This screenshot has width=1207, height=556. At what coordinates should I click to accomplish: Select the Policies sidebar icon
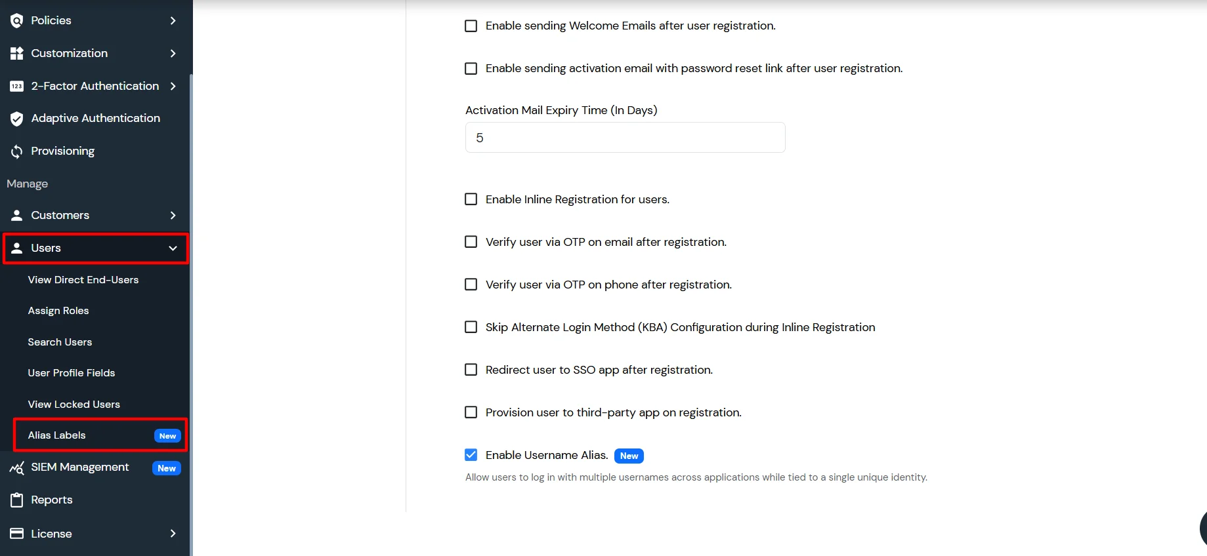point(16,20)
